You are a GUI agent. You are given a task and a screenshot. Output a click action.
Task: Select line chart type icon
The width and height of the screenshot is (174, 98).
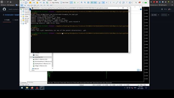click(x=78, y=2)
